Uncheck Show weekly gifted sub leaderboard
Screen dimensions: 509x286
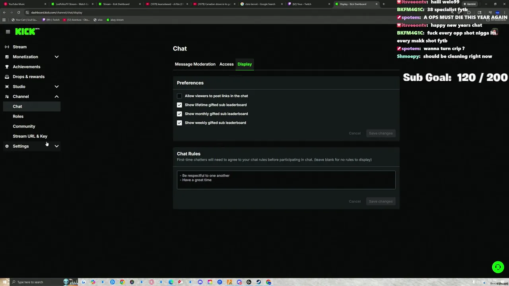(179, 123)
